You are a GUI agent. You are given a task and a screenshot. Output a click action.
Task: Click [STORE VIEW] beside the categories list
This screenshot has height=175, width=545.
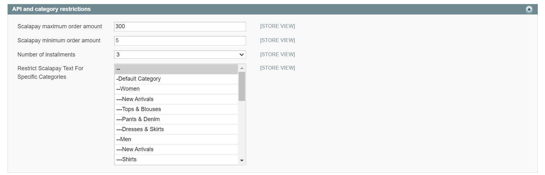278,68
